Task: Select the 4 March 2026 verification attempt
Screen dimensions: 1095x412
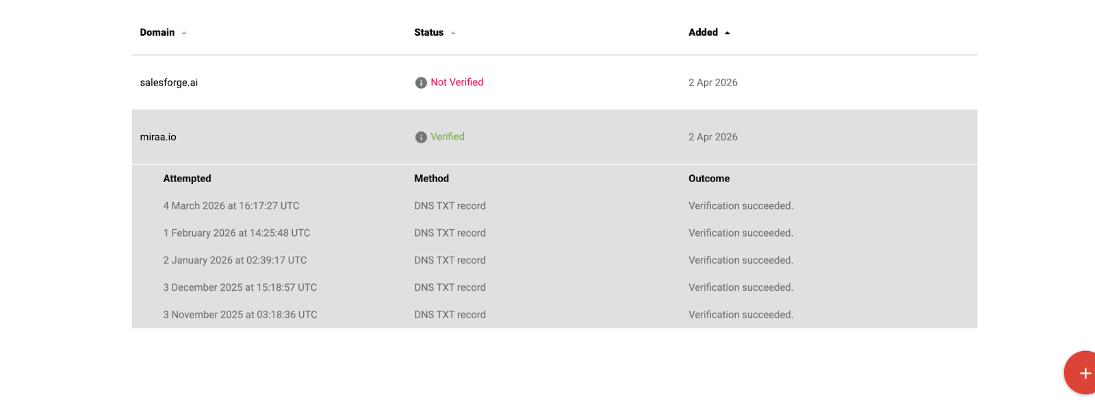Action: [x=231, y=205]
